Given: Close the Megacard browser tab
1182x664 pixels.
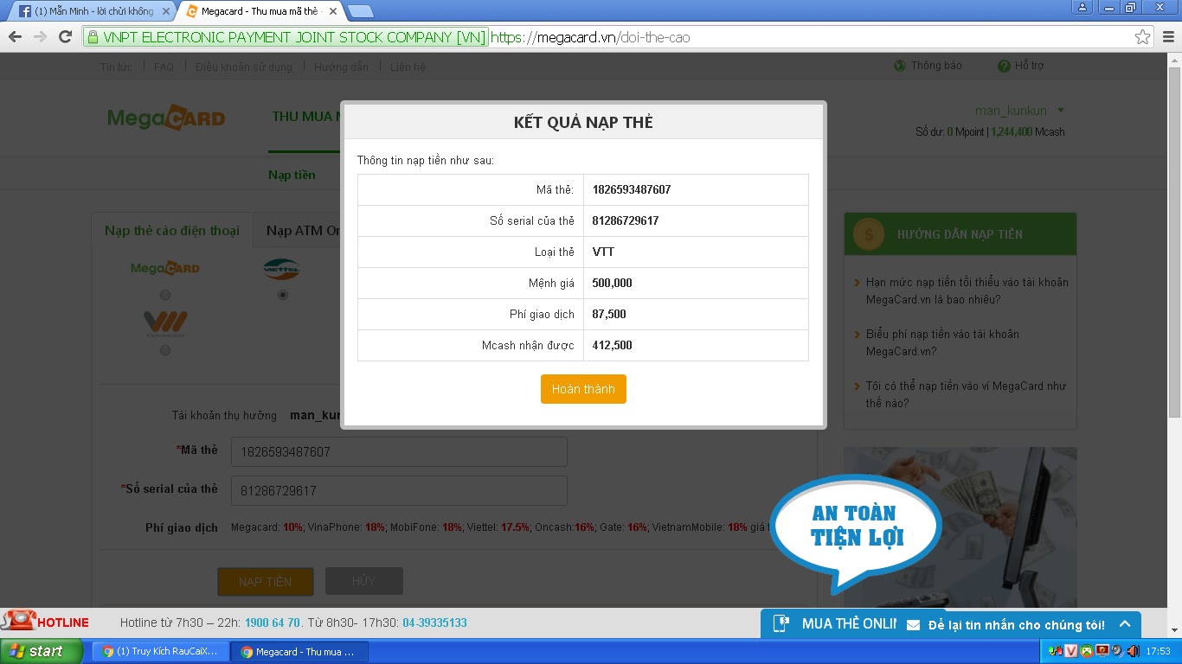Looking at the screenshot, I should (x=332, y=11).
